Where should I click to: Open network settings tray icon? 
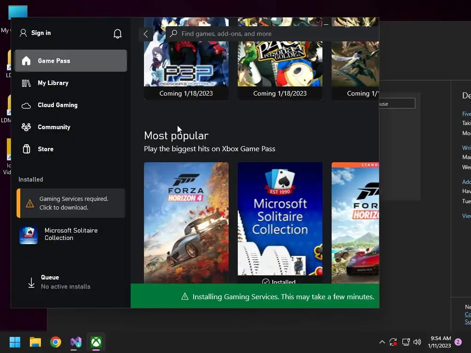406,342
